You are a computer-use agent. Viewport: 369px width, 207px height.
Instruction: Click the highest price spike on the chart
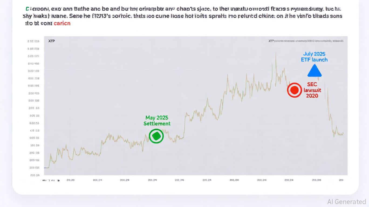point(276,53)
